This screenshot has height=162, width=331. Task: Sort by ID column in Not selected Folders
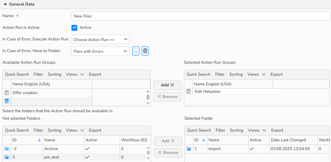coord(27,140)
